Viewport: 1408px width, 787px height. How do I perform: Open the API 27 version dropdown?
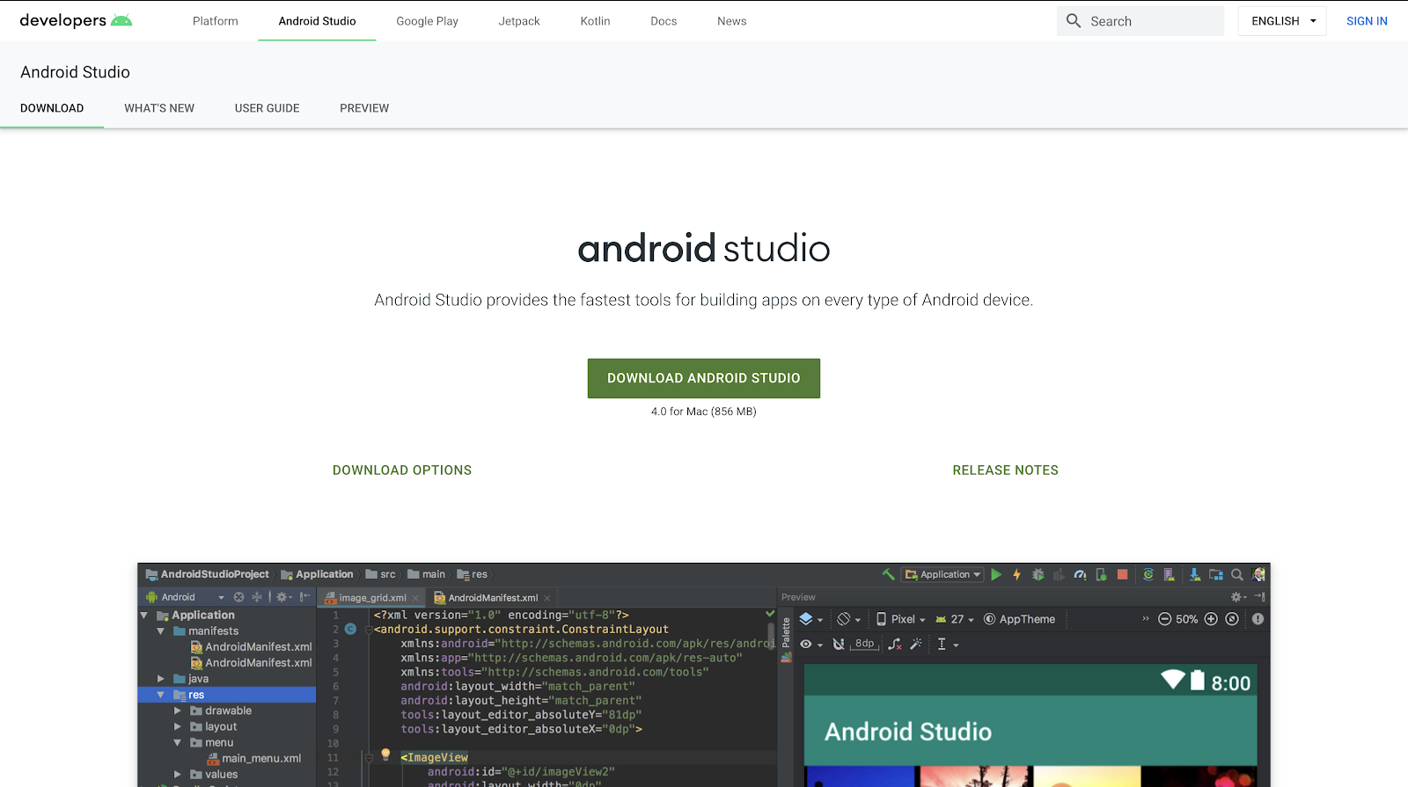click(955, 619)
